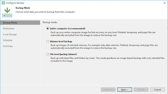
Task: Close the Configure Backup window
Action: pyautogui.click(x=165, y=3)
